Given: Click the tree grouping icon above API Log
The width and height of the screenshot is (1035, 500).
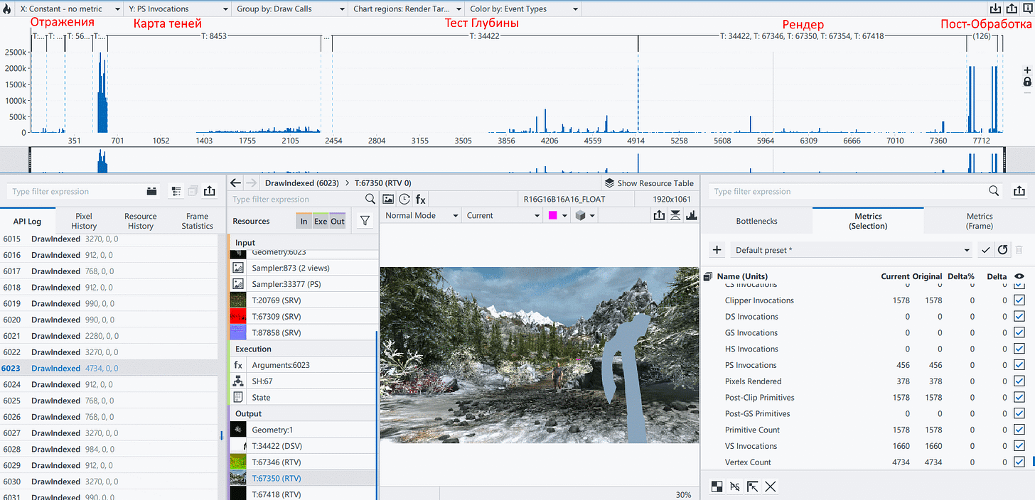Looking at the screenshot, I should coord(176,191).
